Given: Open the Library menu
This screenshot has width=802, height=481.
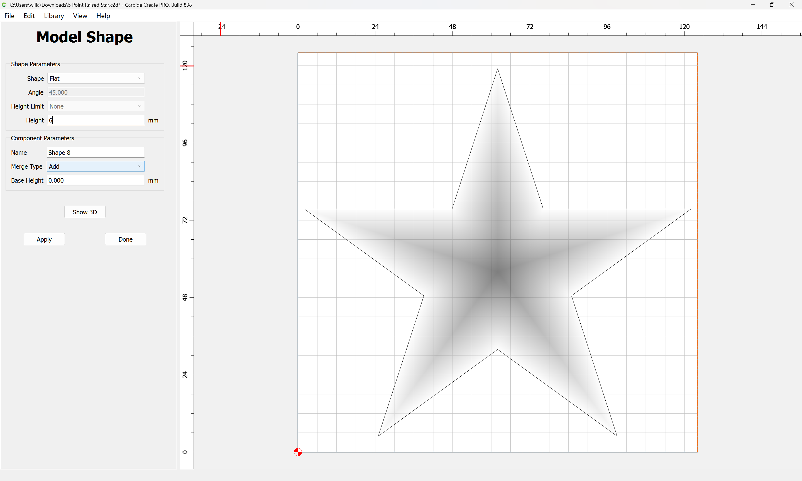Looking at the screenshot, I should pyautogui.click(x=54, y=16).
